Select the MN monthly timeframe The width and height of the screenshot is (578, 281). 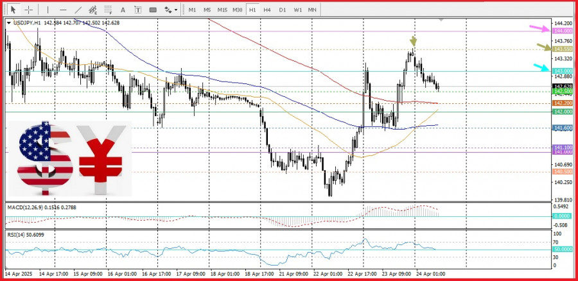click(x=312, y=10)
